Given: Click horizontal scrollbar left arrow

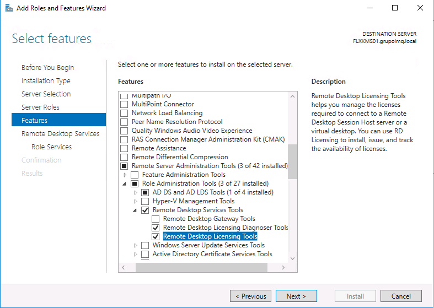Looking at the screenshot, I should coord(124,267).
